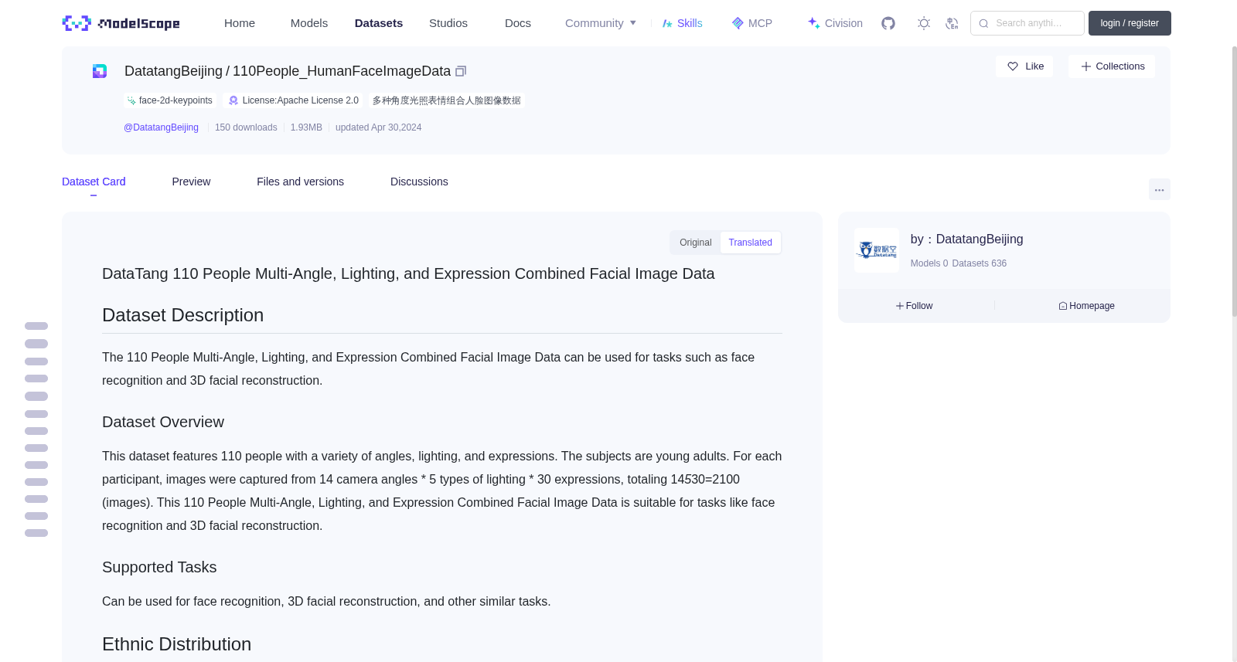The height and width of the screenshot is (662, 1237).
Task: Open the MCP nav item
Action: [x=751, y=23]
